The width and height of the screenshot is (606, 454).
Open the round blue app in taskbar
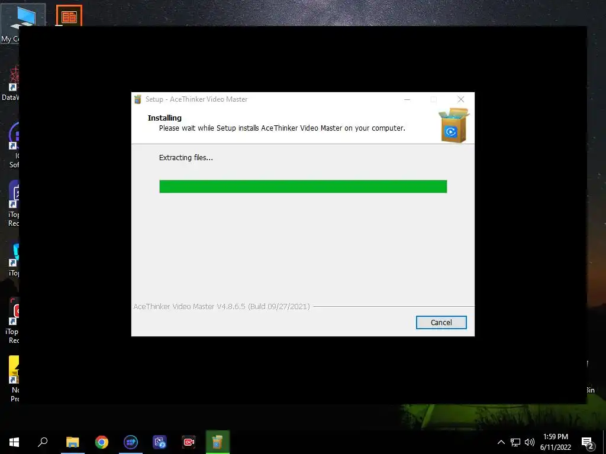click(x=131, y=442)
